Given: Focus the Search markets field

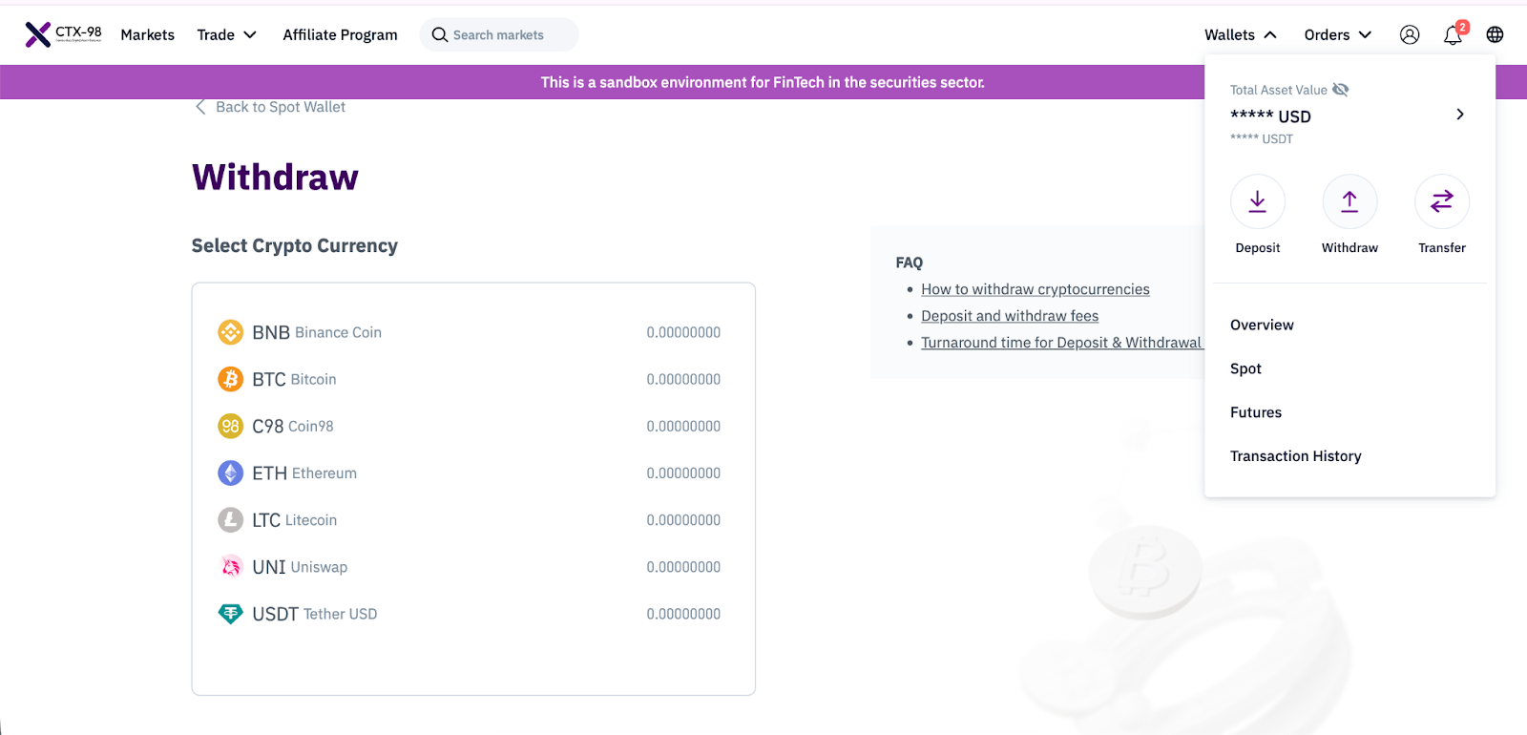Looking at the screenshot, I should (x=499, y=34).
